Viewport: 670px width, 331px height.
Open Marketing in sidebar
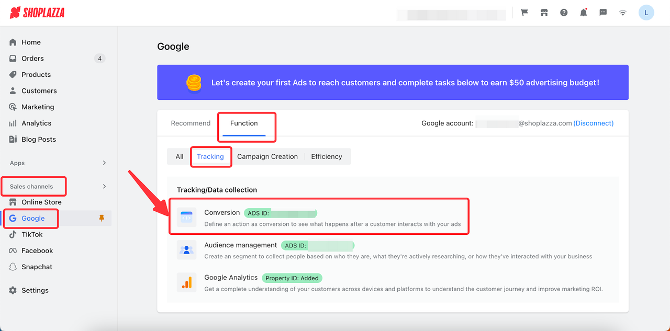pos(38,107)
